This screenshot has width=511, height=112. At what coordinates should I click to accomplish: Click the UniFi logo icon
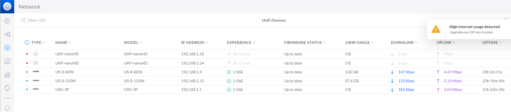[x=7, y=6]
